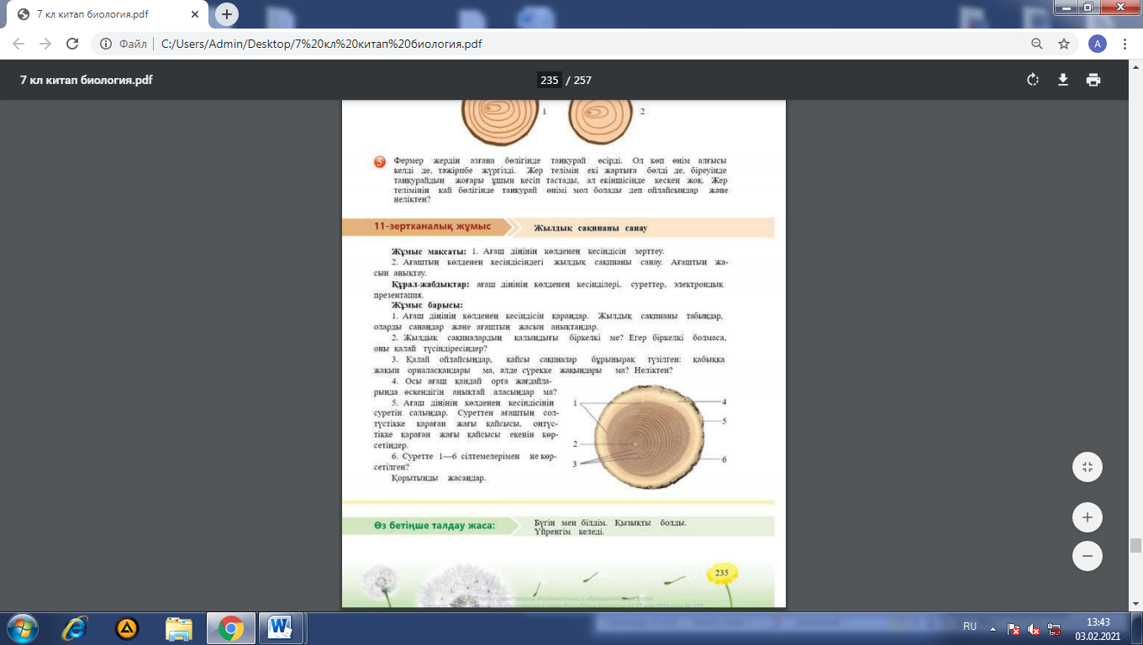Show hidden system tray icons
This screenshot has height=645, width=1143.
pyautogui.click(x=993, y=628)
